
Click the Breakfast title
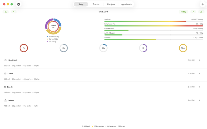pyautogui.click(x=13, y=60)
